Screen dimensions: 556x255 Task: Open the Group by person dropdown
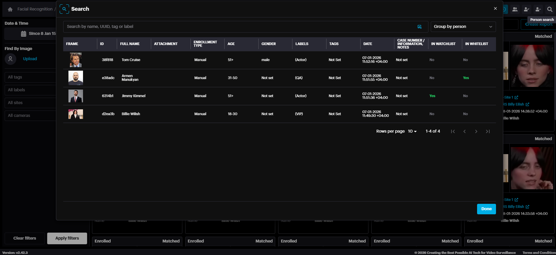[x=463, y=27]
